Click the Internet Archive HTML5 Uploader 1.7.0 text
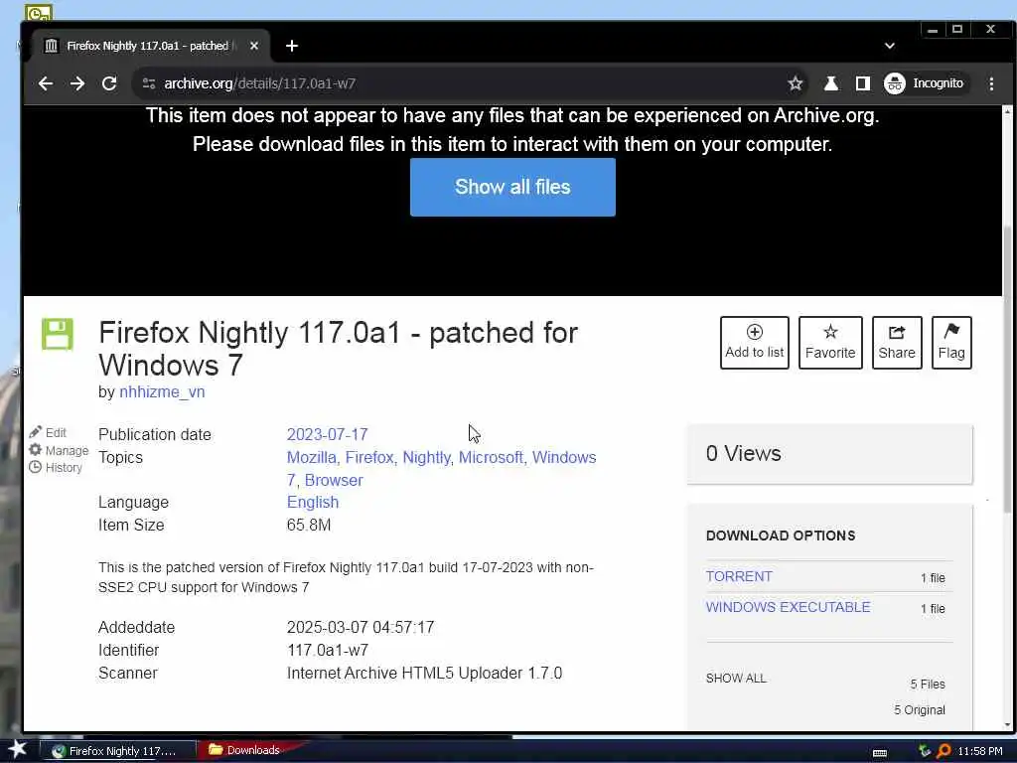Image resolution: width=1017 pixels, height=763 pixels. pyautogui.click(x=424, y=673)
